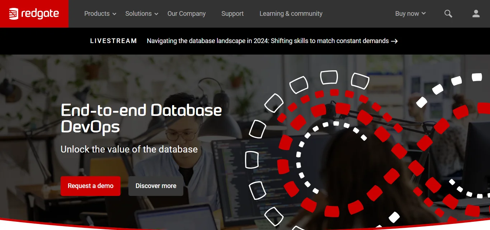
Task: Click the LIVESTREAM label
Action: click(x=113, y=41)
